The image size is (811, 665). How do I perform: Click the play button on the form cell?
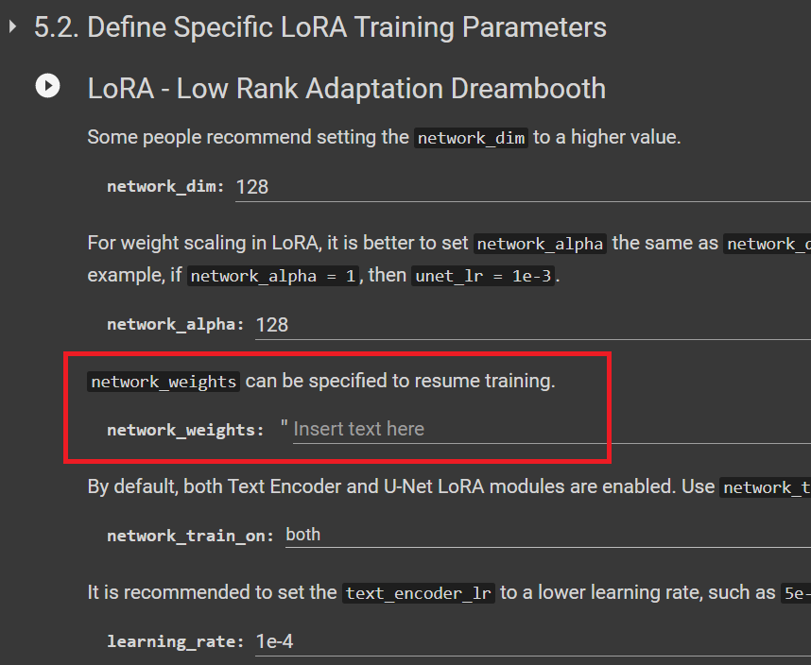coord(47,85)
